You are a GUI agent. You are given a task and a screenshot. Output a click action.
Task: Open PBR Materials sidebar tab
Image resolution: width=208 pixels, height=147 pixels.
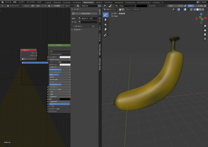(x=100, y=50)
